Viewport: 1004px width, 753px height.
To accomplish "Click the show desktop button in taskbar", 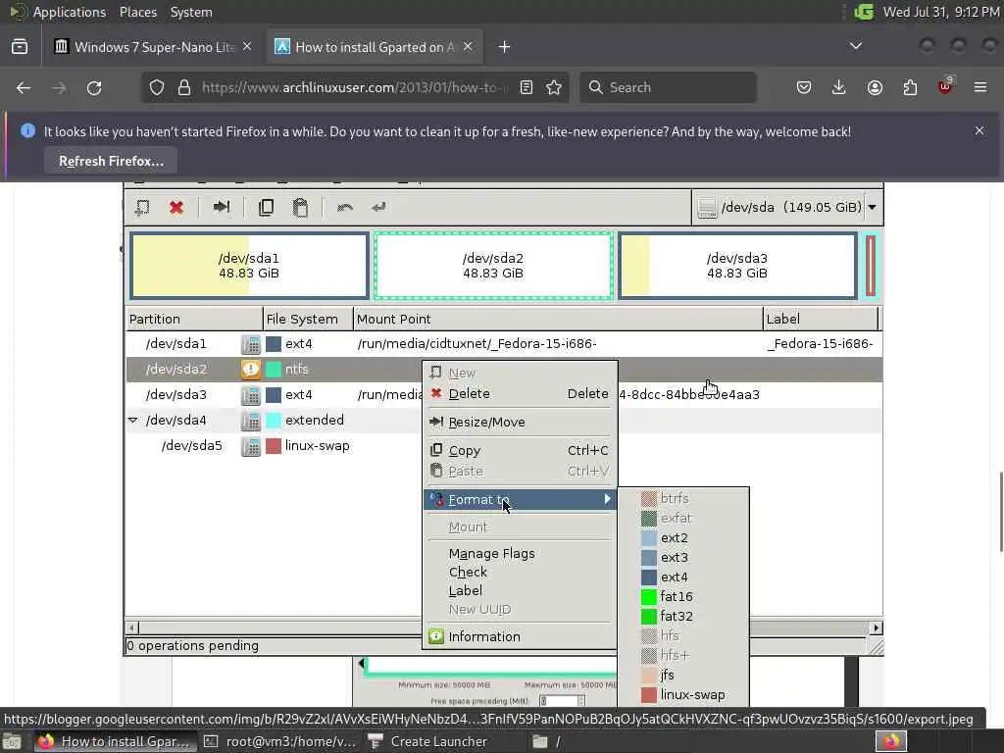I will (x=12, y=742).
